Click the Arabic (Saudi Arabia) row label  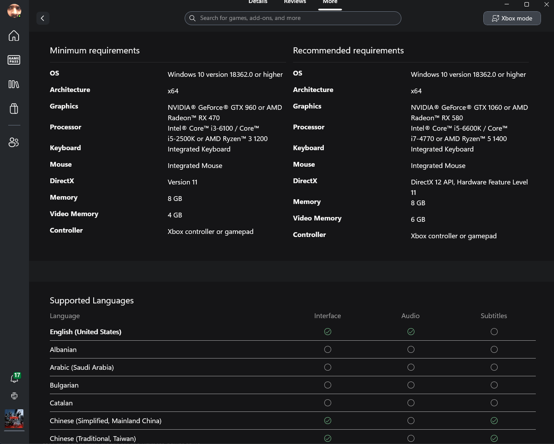point(82,367)
